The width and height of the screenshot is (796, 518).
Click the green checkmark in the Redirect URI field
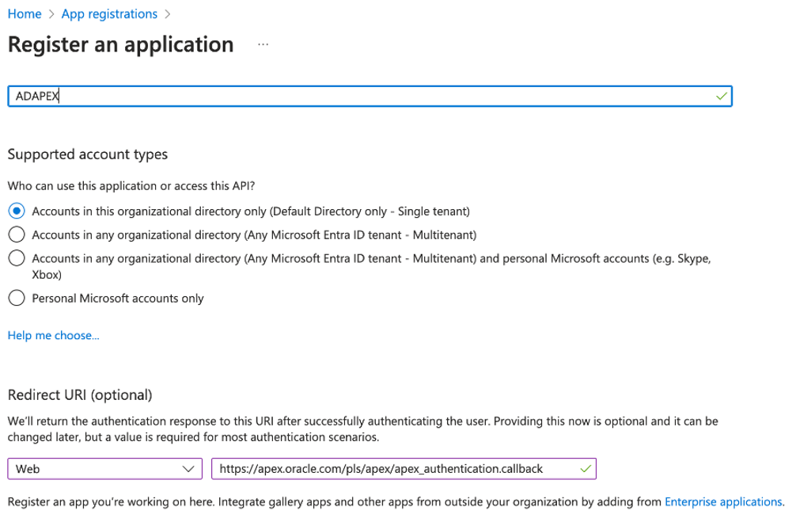coord(585,469)
